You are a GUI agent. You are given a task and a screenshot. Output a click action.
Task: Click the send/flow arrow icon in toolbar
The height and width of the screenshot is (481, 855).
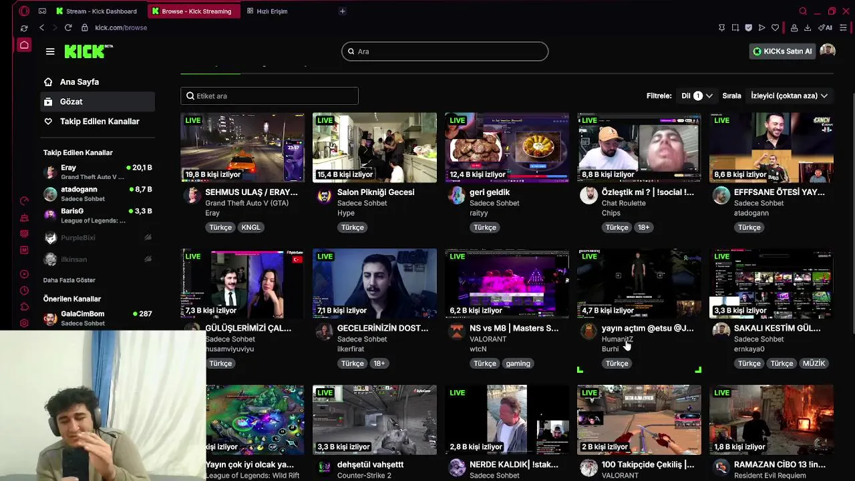click(x=761, y=27)
